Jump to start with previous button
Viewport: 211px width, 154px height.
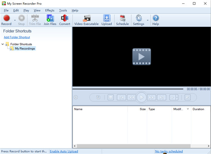[x=121, y=97]
